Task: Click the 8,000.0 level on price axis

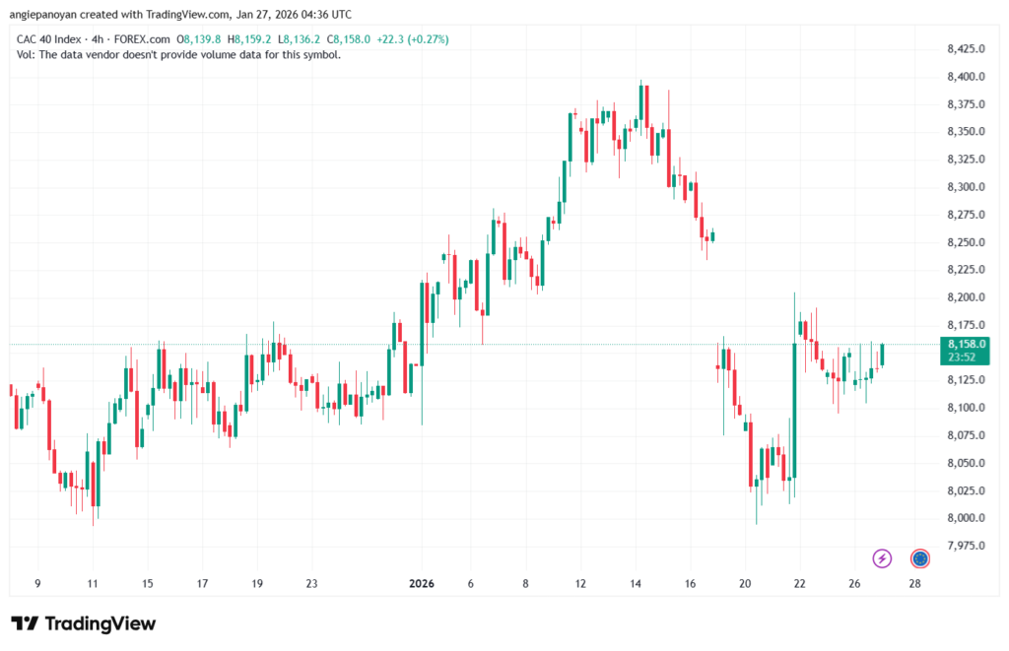Action: tap(966, 518)
